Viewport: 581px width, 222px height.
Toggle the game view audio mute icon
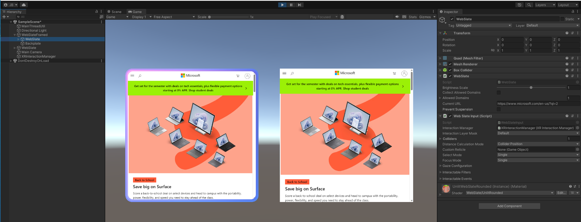coord(397,17)
